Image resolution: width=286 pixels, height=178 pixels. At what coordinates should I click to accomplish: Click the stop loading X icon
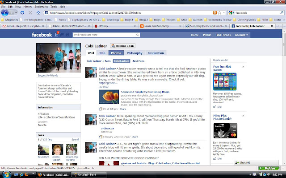coord(30,13)
